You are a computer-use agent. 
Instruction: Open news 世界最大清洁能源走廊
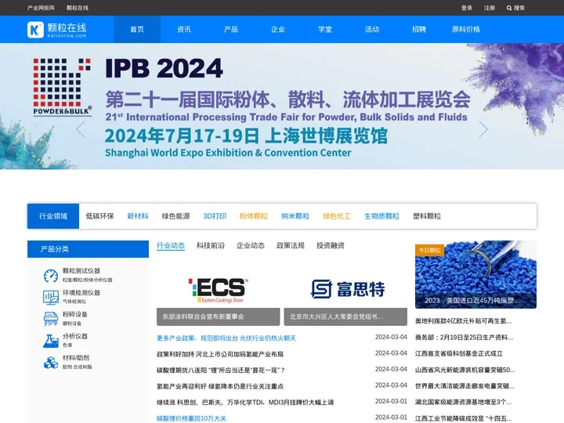coord(465,386)
